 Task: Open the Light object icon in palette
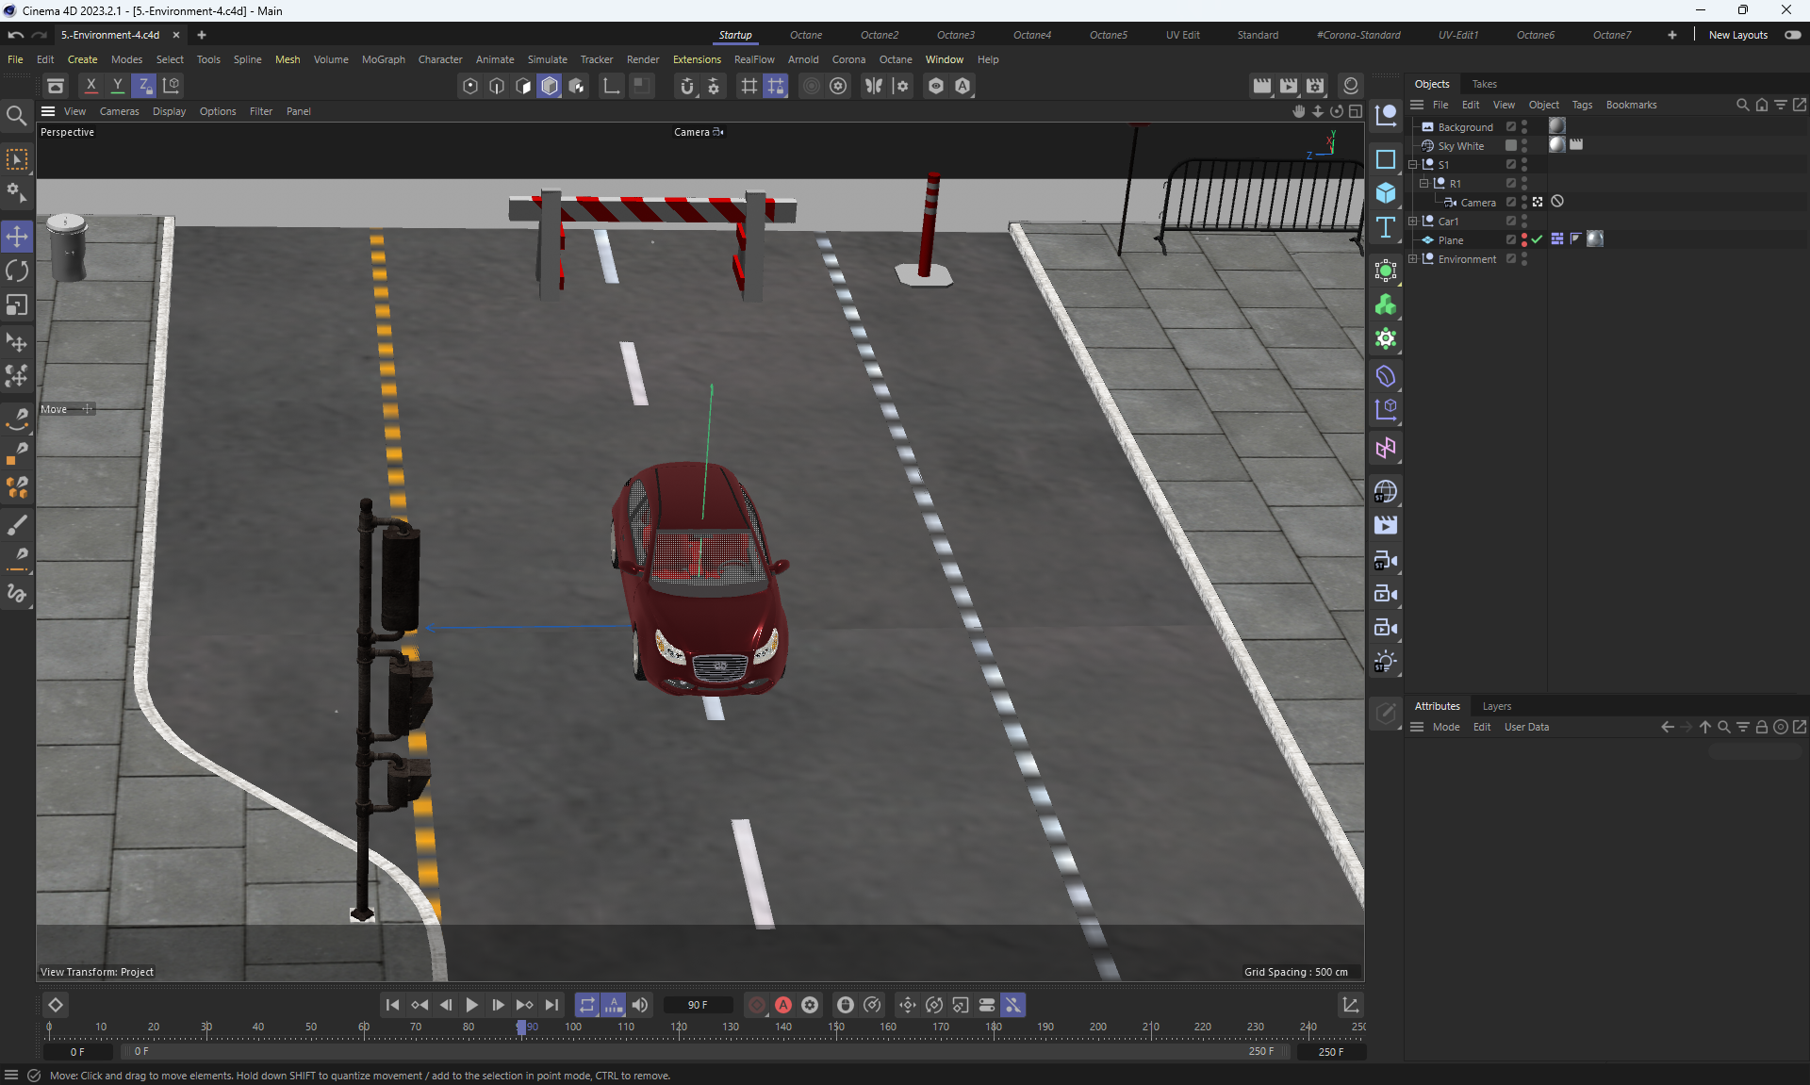(1385, 662)
